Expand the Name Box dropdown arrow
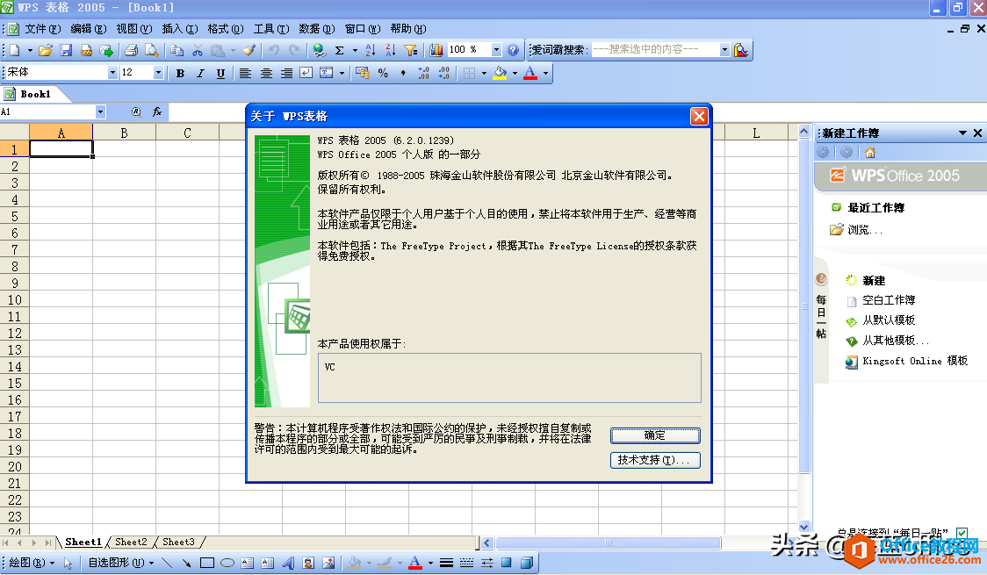This screenshot has width=987, height=575. tap(100, 112)
